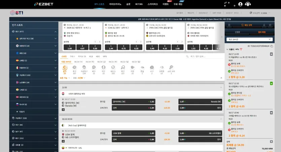Image resolution: width=281 pixels, height=152 pixels.
Task: Expand the 대한민국 (14) league list
Action: (x=56, y=46)
